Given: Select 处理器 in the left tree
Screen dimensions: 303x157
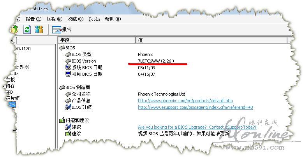Looking at the screenshot, I should [22, 67].
